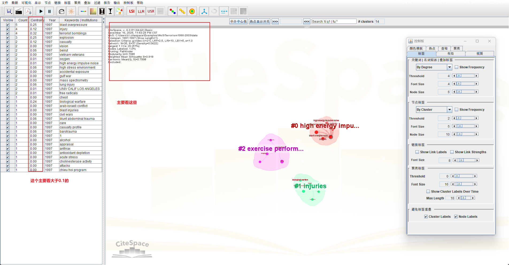The image size is (509, 265).
Task: Expand the By Cluster dropdown
Action: tap(449, 110)
